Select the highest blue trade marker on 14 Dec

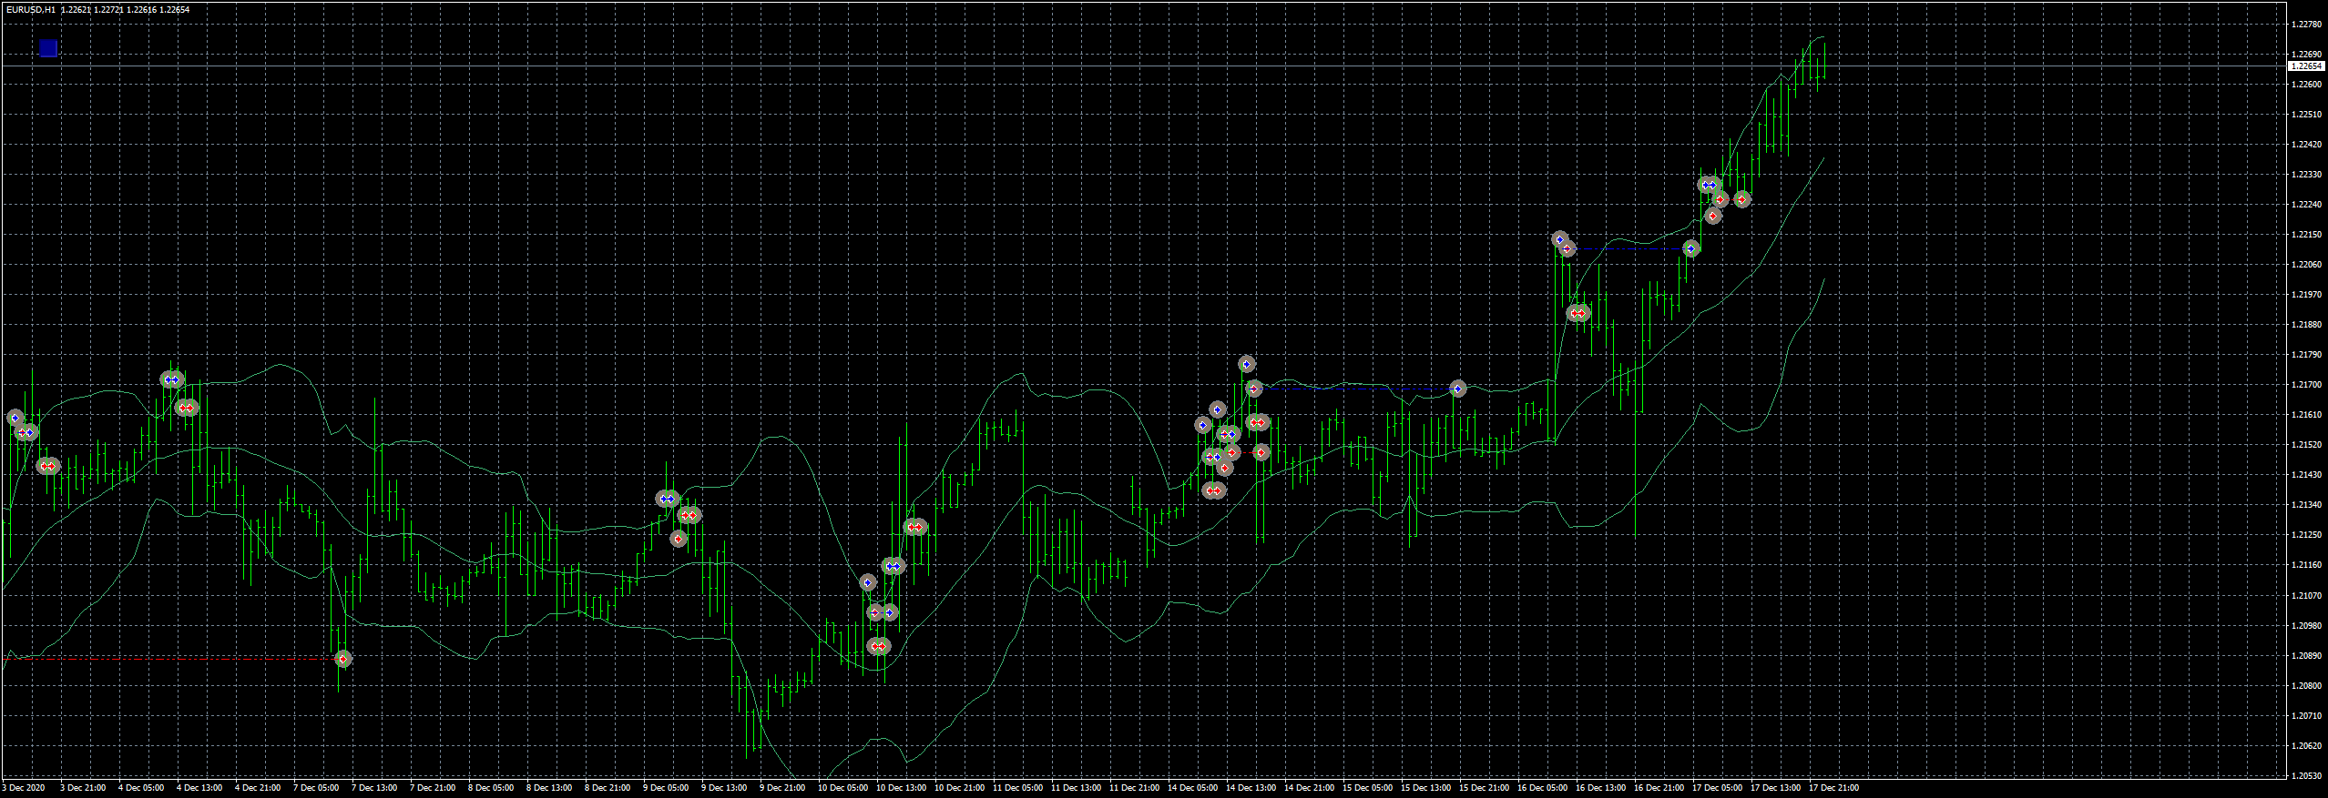click(x=1246, y=364)
